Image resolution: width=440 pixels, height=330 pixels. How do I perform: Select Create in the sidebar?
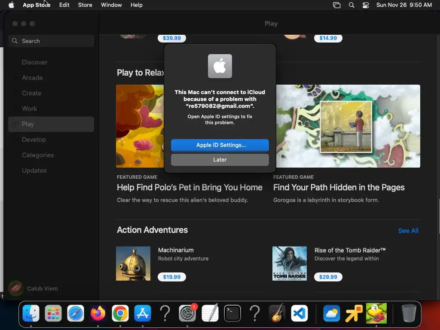(x=51, y=93)
